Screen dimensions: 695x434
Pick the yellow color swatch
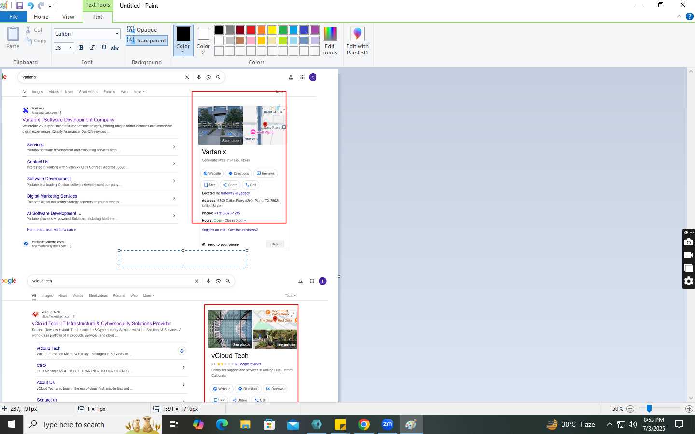(272, 30)
